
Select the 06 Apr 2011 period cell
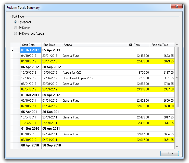click(31, 112)
